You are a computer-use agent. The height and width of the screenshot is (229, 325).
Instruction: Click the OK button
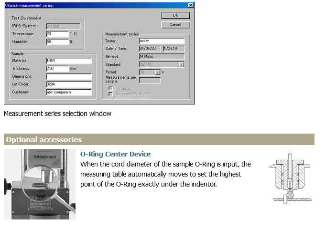pyautogui.click(x=175, y=15)
